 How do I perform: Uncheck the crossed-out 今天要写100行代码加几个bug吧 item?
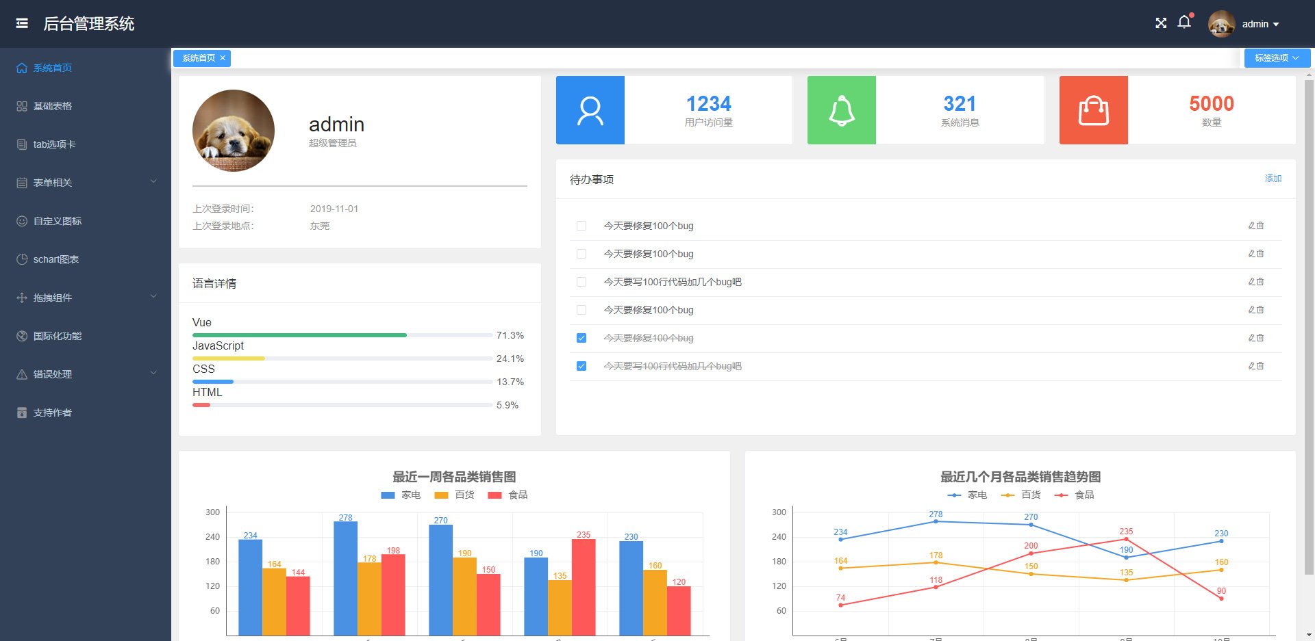(581, 366)
